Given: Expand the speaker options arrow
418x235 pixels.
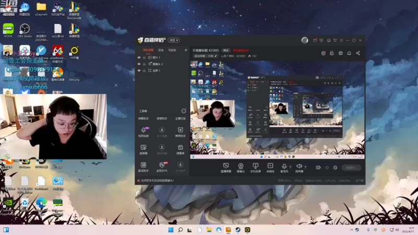Looking at the screenshot, I should [305, 167].
